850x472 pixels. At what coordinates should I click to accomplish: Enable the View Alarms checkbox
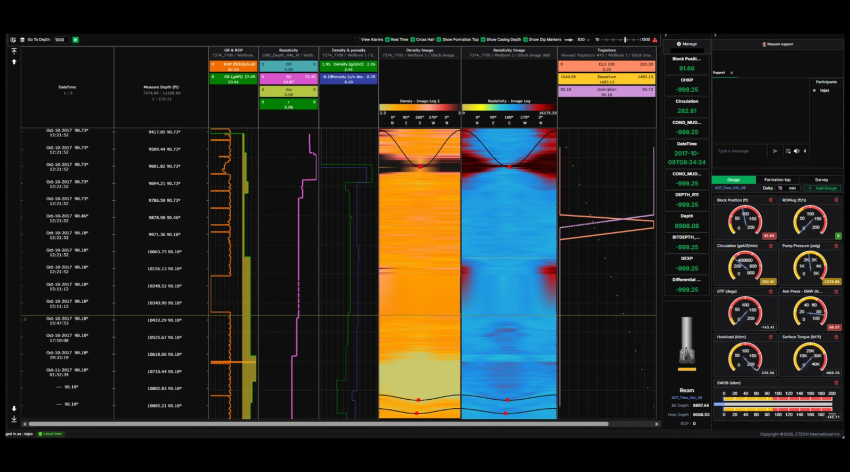358,40
